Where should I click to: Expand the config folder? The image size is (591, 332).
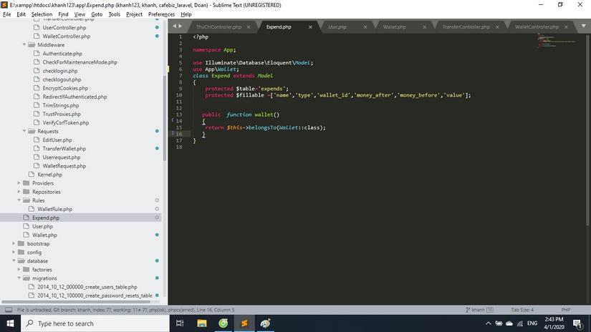(14, 253)
